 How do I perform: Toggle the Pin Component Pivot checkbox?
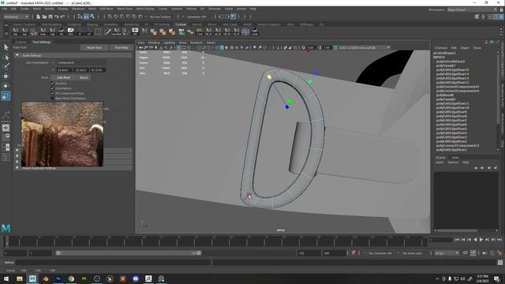click(x=53, y=93)
